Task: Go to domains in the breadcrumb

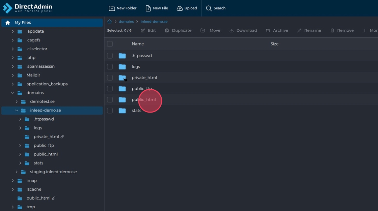Action: click(126, 22)
